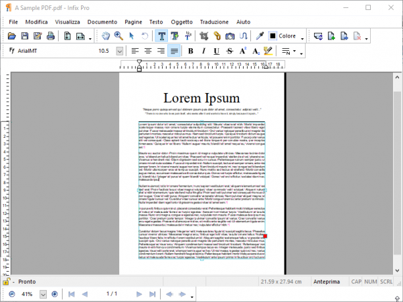Click the Save As icon with pencil
This screenshot has width=403, height=302.
point(38,36)
